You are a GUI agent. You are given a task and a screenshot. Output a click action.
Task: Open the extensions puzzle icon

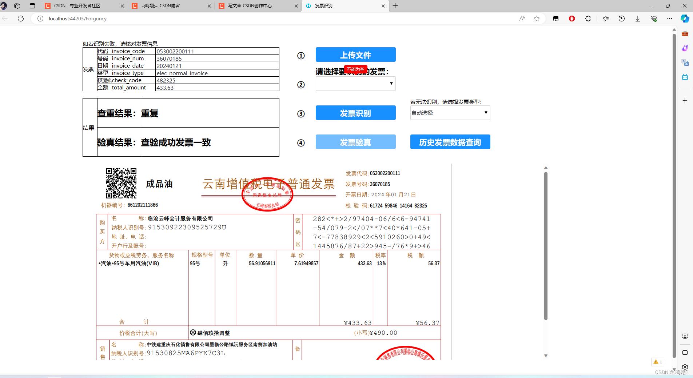tap(588, 19)
